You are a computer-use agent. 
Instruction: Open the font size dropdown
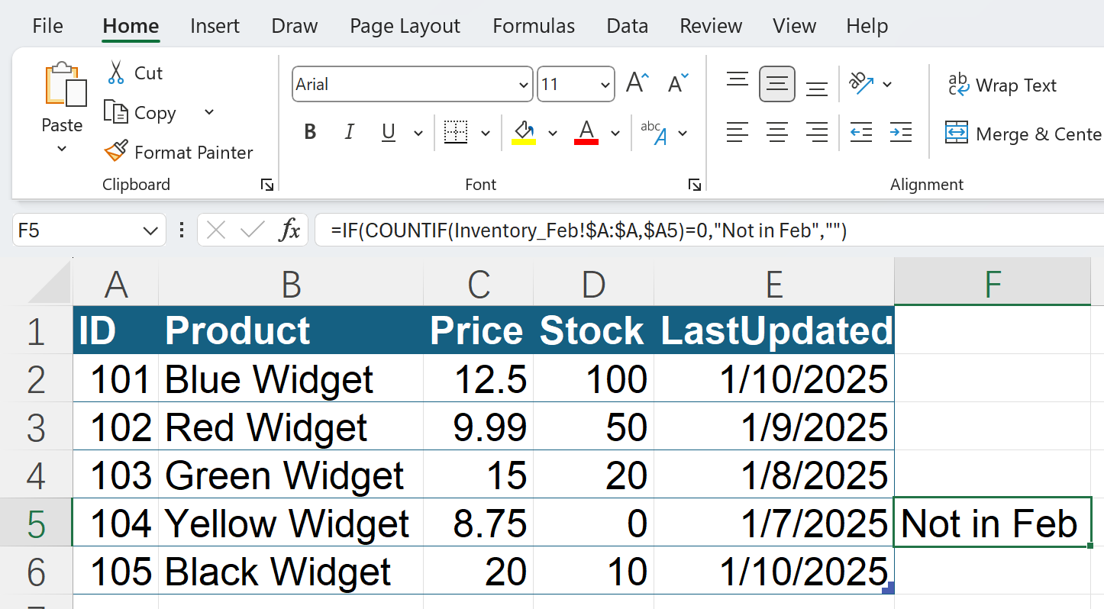605,85
